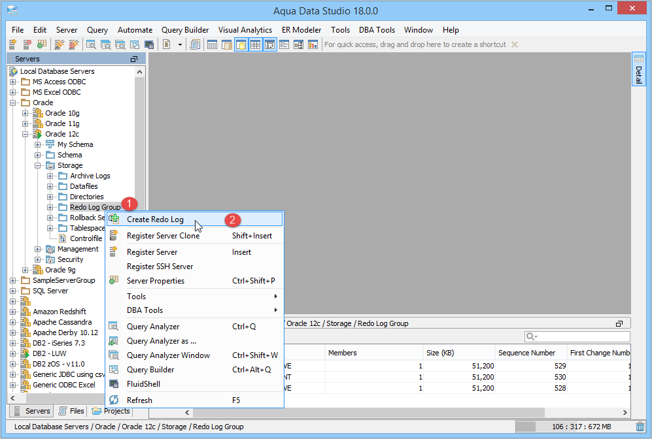Choose Query Analyzer as ... entry
Screen dimensions: 652x439
click(195, 341)
